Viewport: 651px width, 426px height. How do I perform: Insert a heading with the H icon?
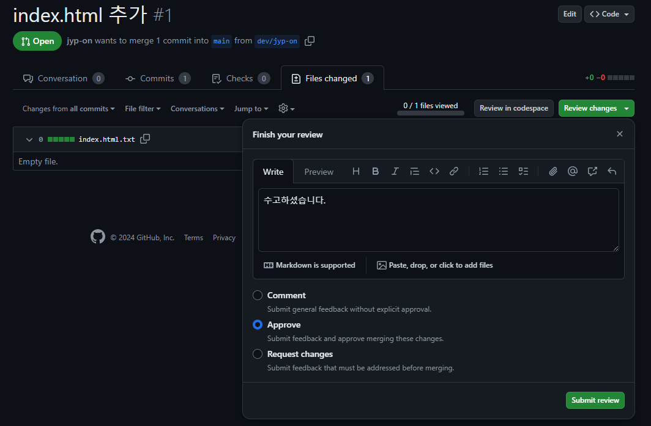(x=356, y=171)
